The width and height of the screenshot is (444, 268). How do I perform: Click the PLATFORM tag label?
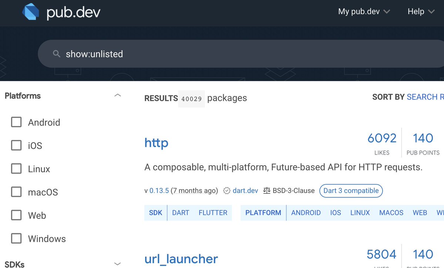click(263, 213)
